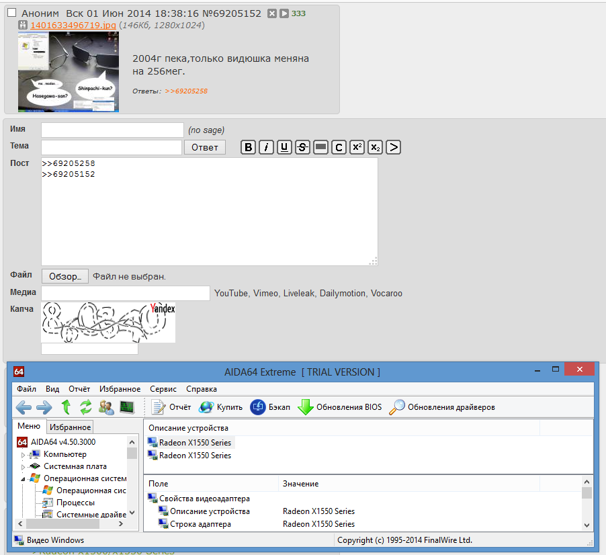
Task: Select Системная плата in the tree
Action: click(x=75, y=466)
